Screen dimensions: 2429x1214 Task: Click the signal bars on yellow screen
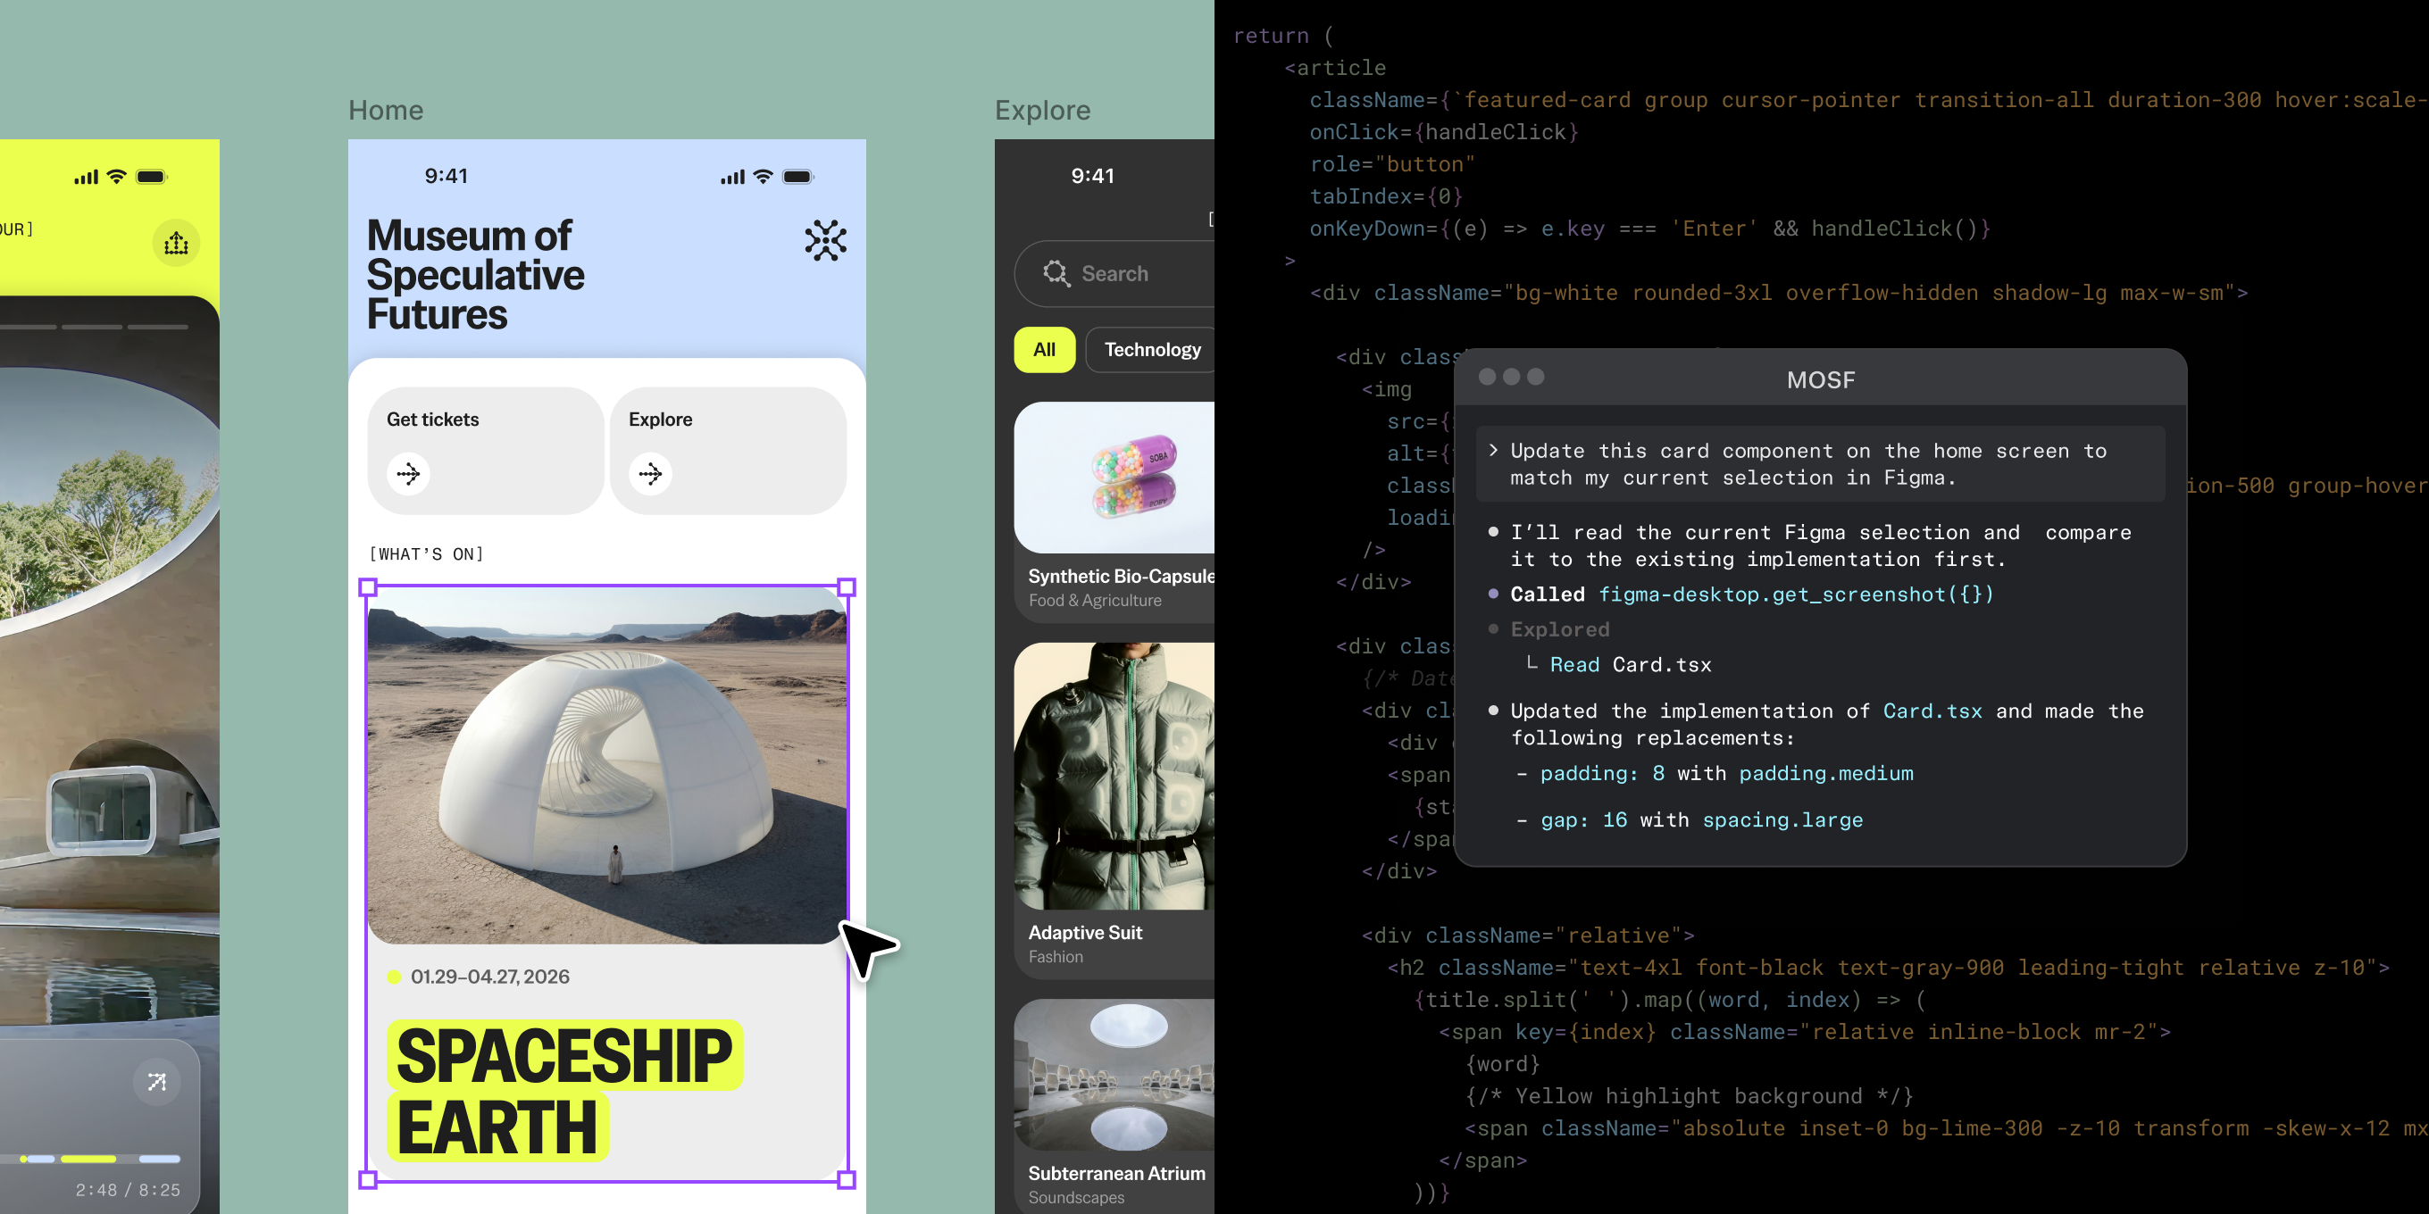click(86, 176)
